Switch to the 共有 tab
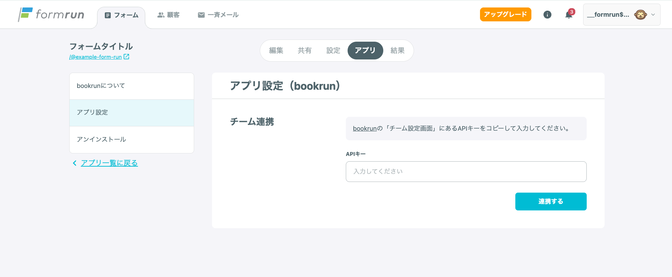 305,51
